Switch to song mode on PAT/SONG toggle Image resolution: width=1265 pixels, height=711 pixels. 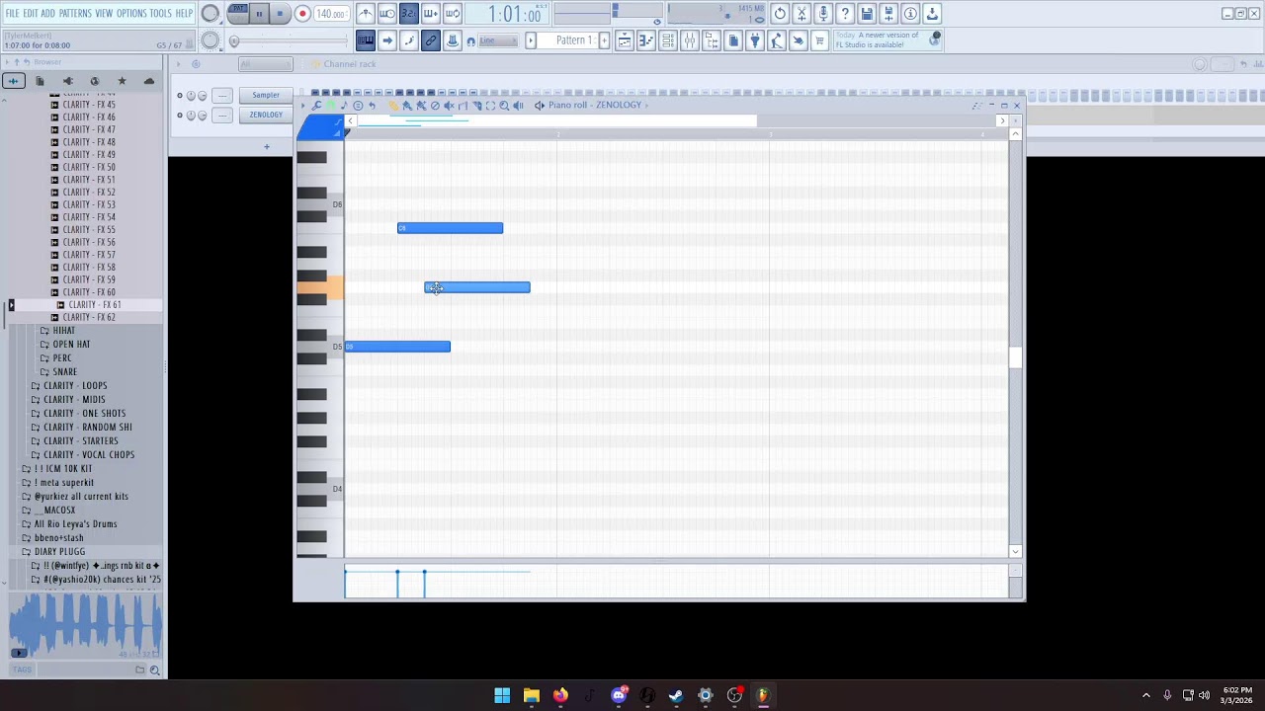click(x=238, y=20)
